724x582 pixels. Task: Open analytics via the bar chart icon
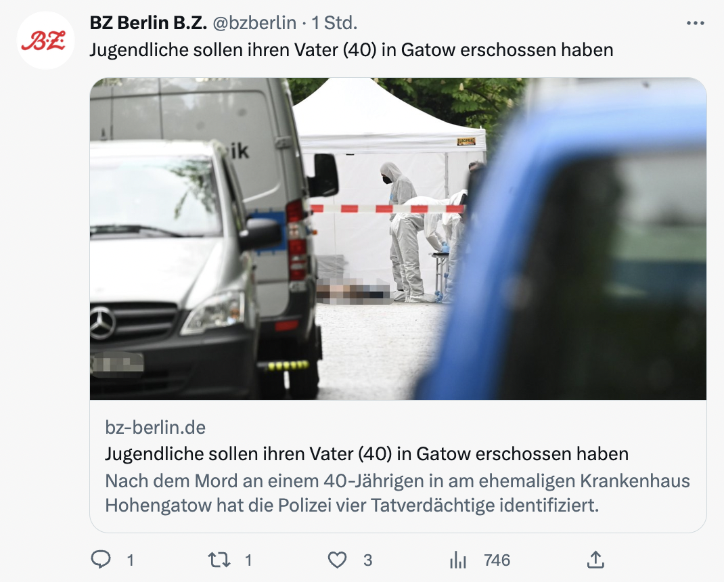(x=458, y=560)
